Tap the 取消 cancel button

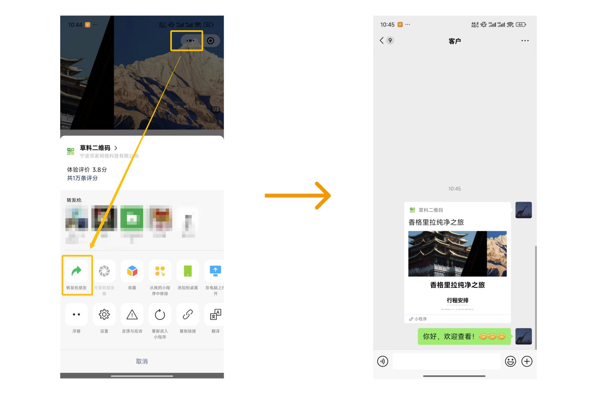[x=142, y=361]
